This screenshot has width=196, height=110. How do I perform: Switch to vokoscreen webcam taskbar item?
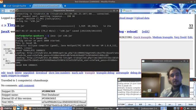point(126,108)
